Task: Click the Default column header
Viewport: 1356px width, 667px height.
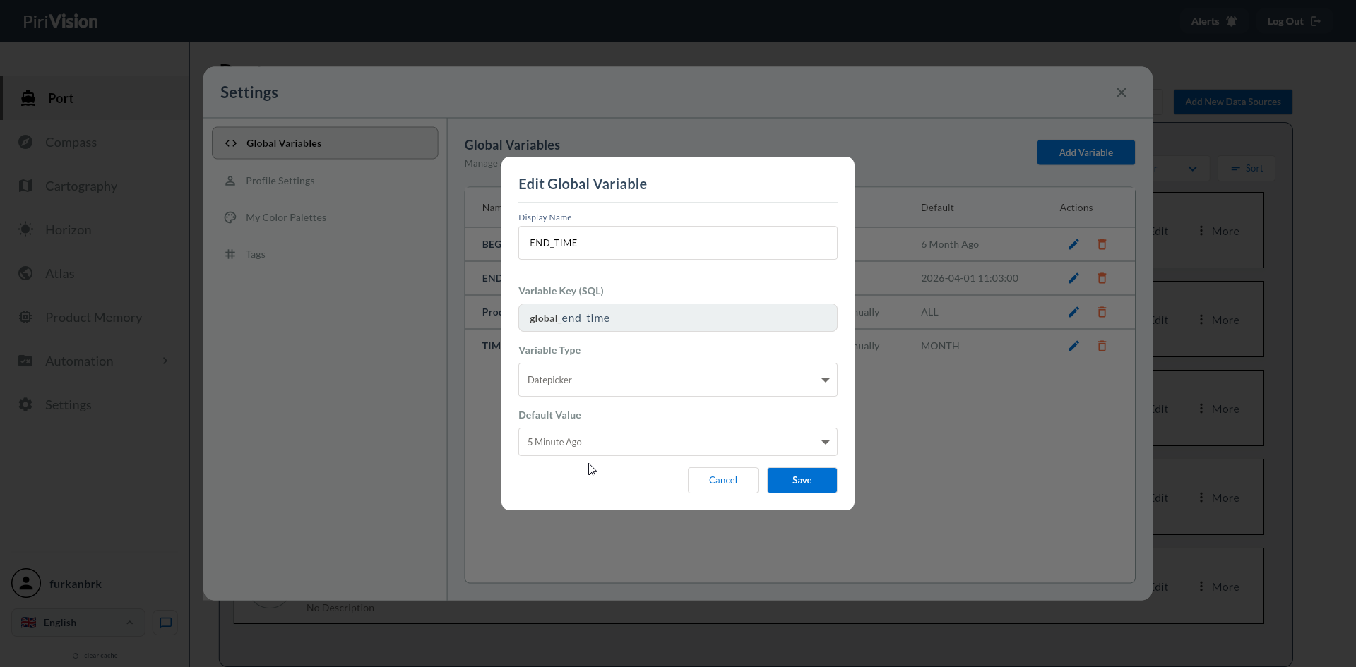Action: point(937,208)
